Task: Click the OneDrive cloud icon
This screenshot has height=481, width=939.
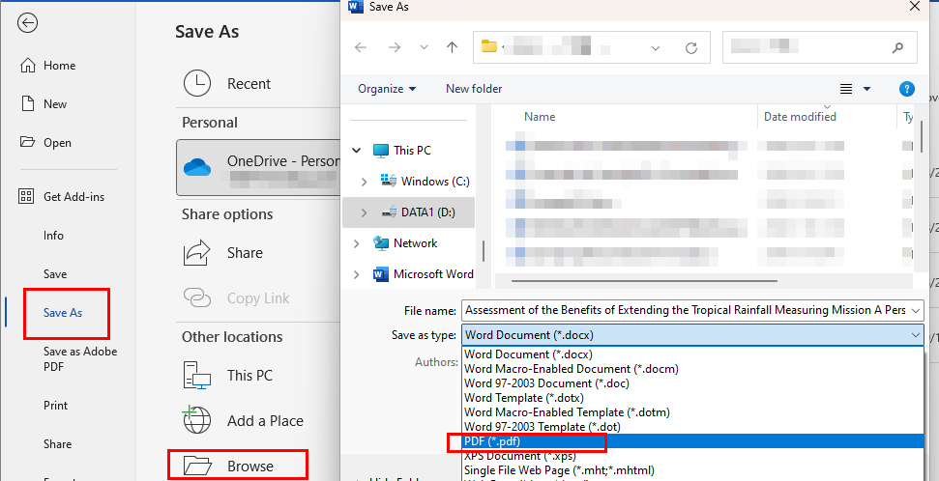Action: point(197,167)
